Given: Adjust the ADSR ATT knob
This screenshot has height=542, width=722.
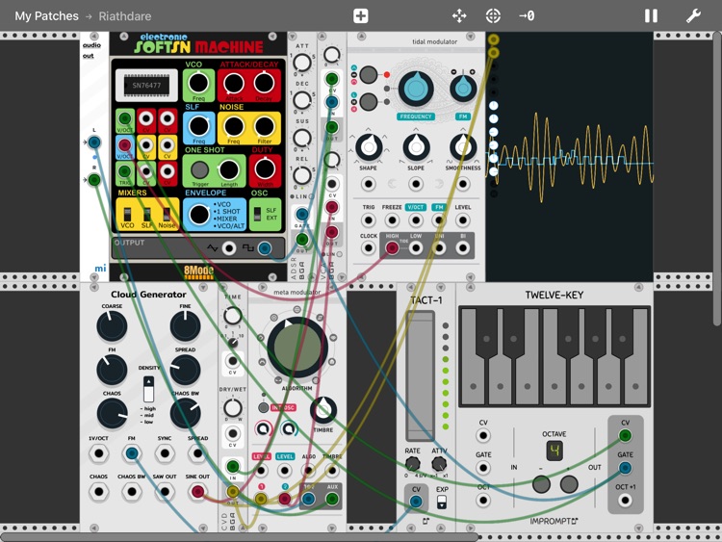Looking at the screenshot, I should (x=302, y=63).
